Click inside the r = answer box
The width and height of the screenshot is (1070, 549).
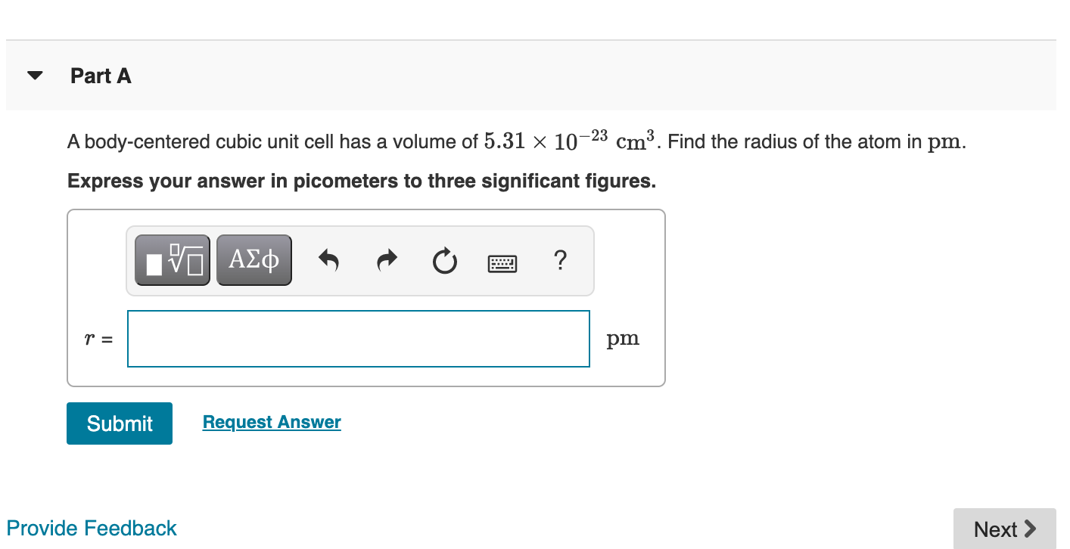pos(359,338)
